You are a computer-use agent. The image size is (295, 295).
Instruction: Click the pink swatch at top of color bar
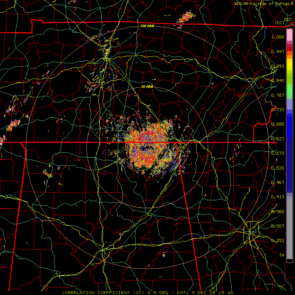click(x=289, y=35)
